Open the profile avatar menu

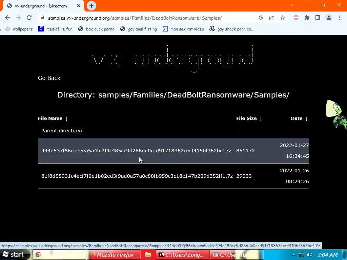pos(329,18)
